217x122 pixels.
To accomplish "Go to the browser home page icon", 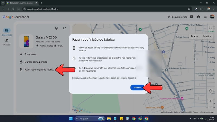I will coord(18,9).
